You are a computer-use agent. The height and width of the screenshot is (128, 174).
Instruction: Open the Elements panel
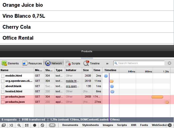tap(10, 63)
